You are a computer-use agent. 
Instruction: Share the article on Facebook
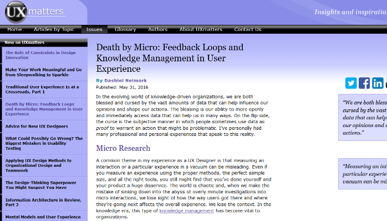pos(364,83)
